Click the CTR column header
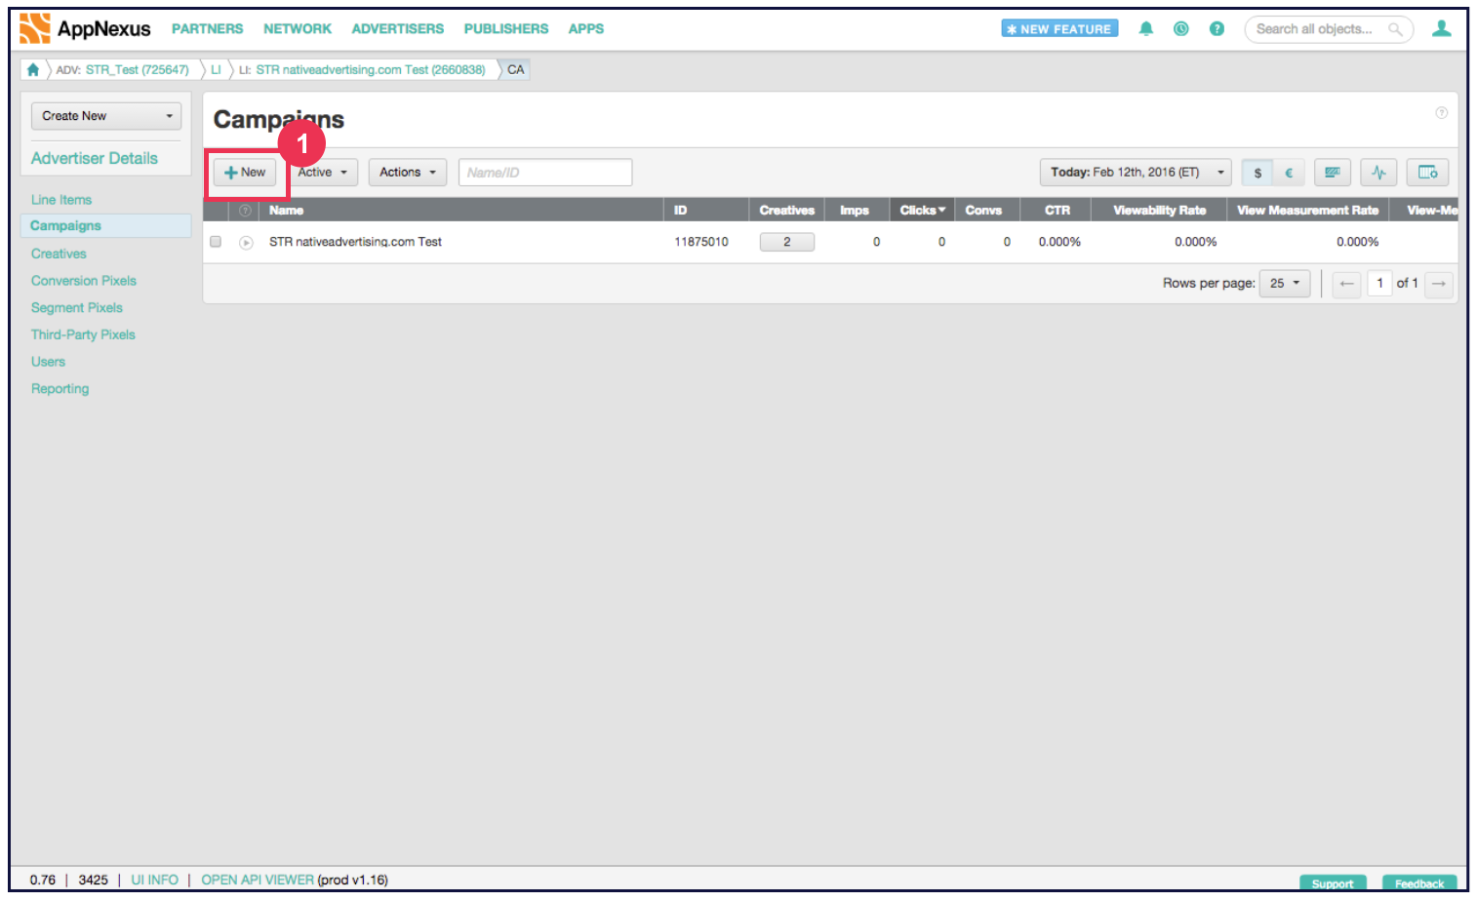Viewport: 1477px width, 901px height. tap(1058, 210)
